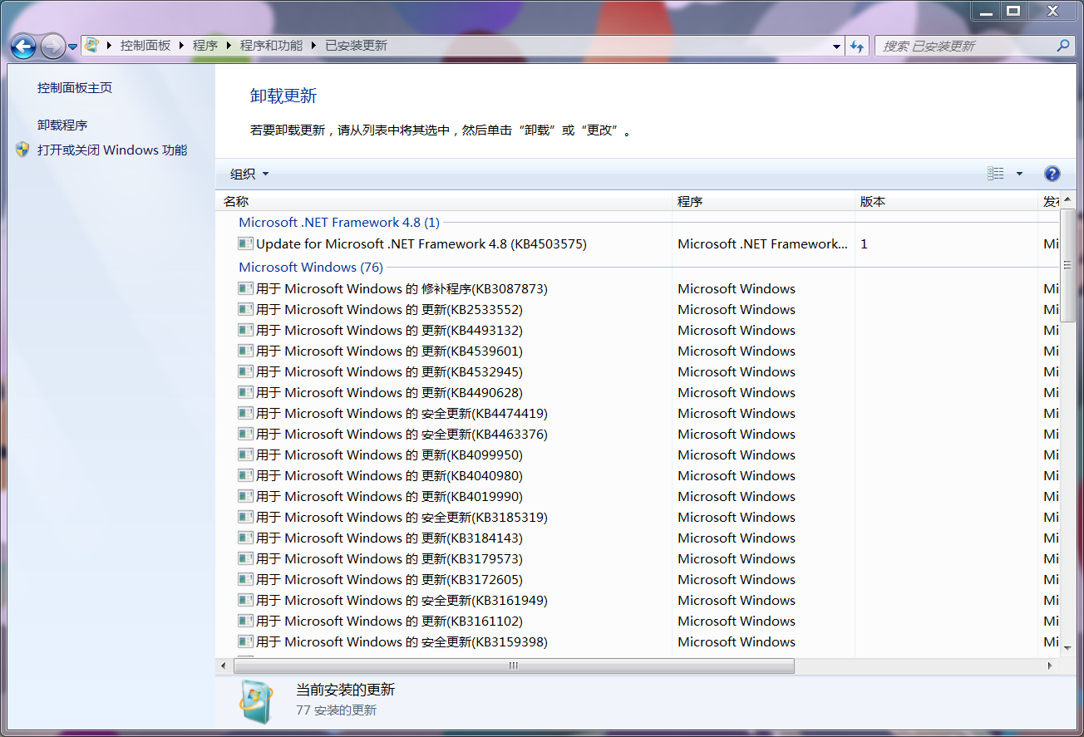The image size is (1084, 737).
Task: Select update icon for KB4463376
Action: click(245, 434)
